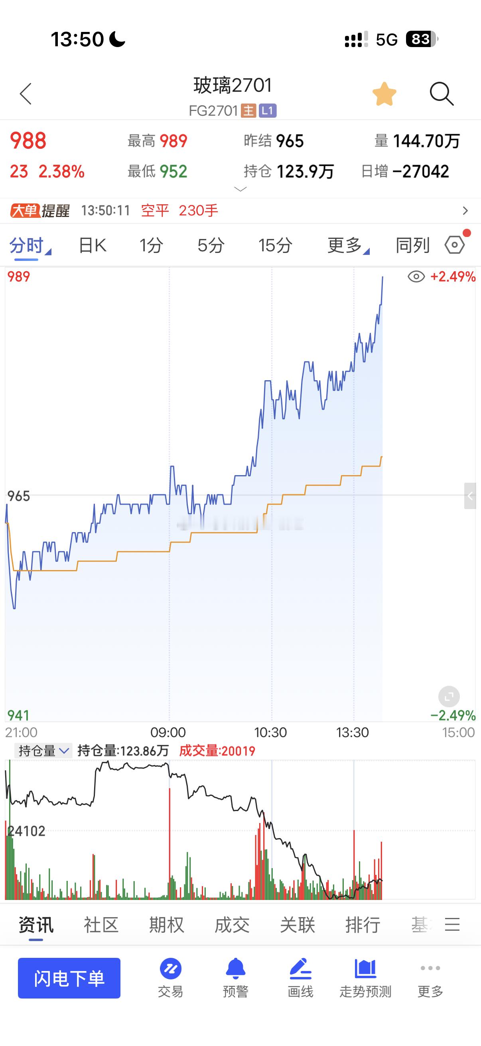Image resolution: width=481 pixels, height=1046 pixels.
Task: Open the tab list hamburger menu
Action: [x=452, y=925]
